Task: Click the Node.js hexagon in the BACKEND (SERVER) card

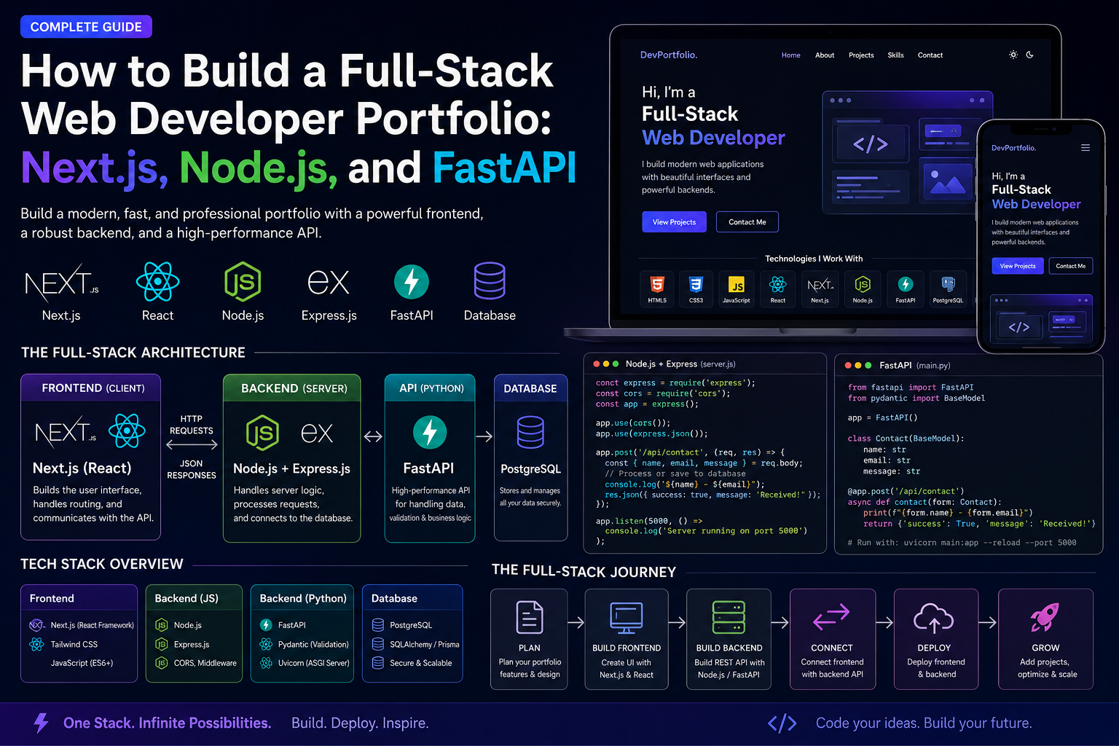Action: [262, 433]
